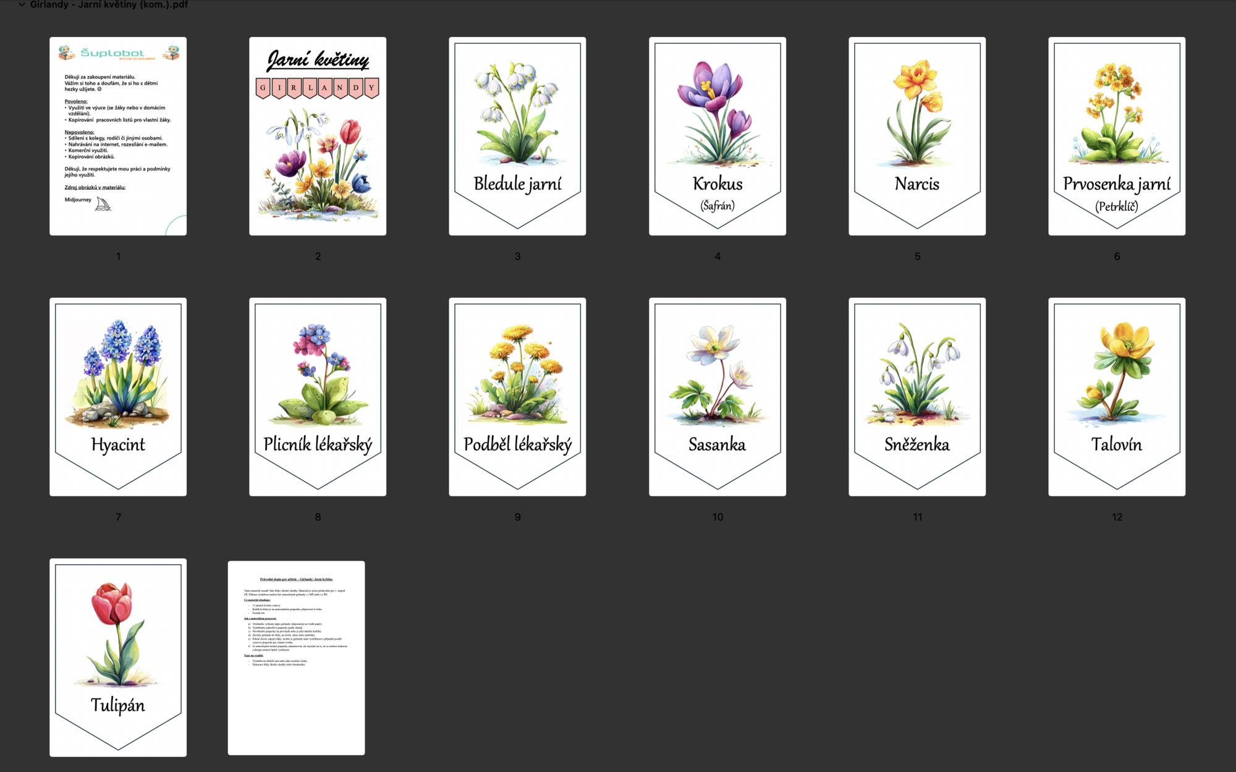Click the Plicník lékařský page thumbnail

coord(318,397)
